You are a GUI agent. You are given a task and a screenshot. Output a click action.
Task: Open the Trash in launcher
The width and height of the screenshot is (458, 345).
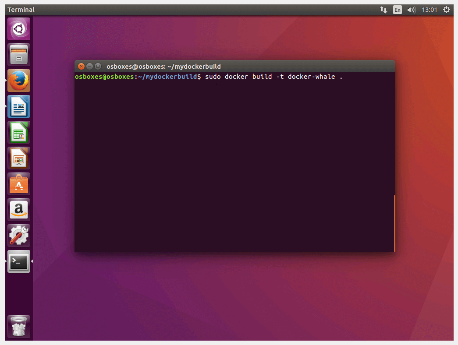coord(19,327)
